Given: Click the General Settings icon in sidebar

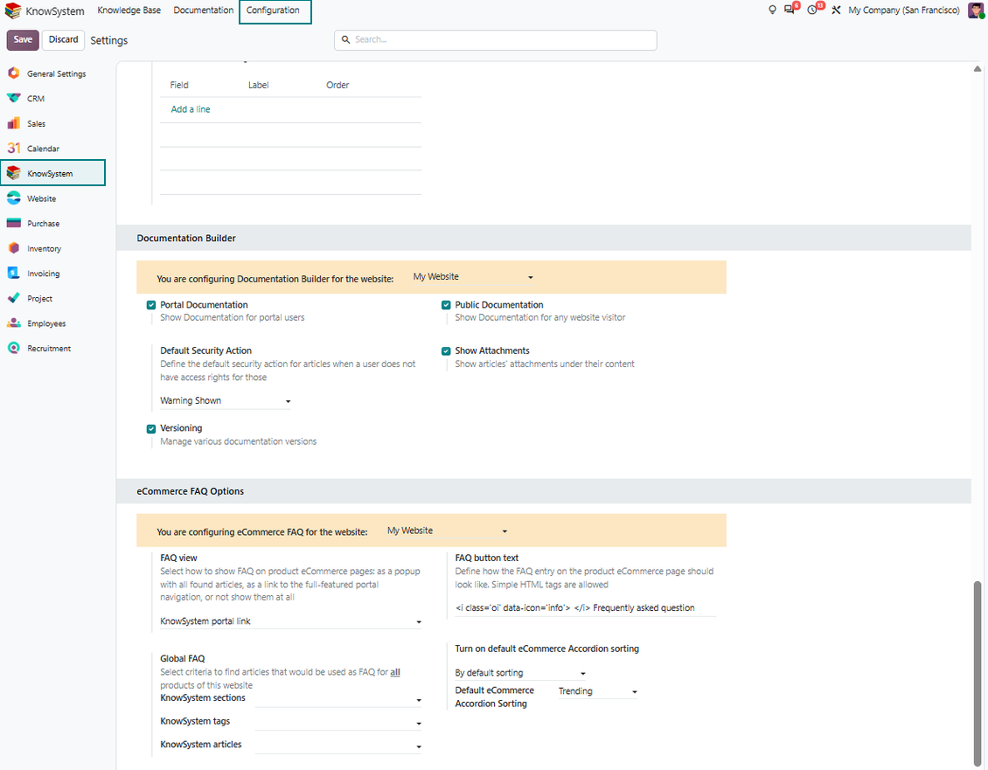Looking at the screenshot, I should point(13,73).
